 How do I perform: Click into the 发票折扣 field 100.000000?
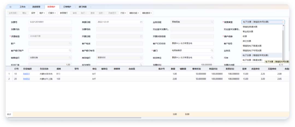point(192,65)
